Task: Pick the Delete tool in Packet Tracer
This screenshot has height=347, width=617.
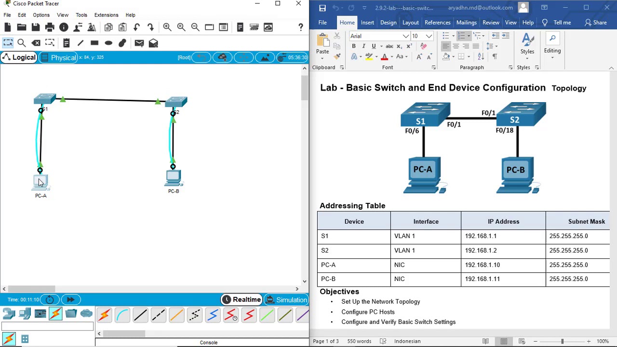Action: coord(36,43)
